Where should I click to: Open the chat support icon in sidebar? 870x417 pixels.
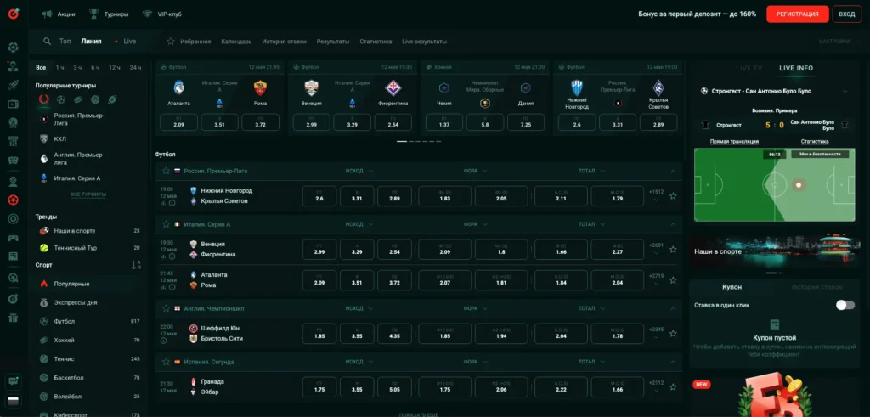pos(13,382)
